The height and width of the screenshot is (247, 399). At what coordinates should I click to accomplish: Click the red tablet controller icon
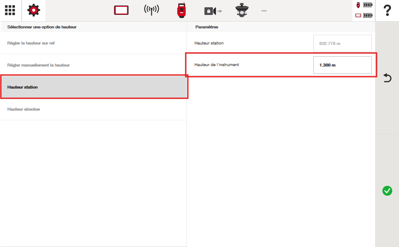[121, 11]
